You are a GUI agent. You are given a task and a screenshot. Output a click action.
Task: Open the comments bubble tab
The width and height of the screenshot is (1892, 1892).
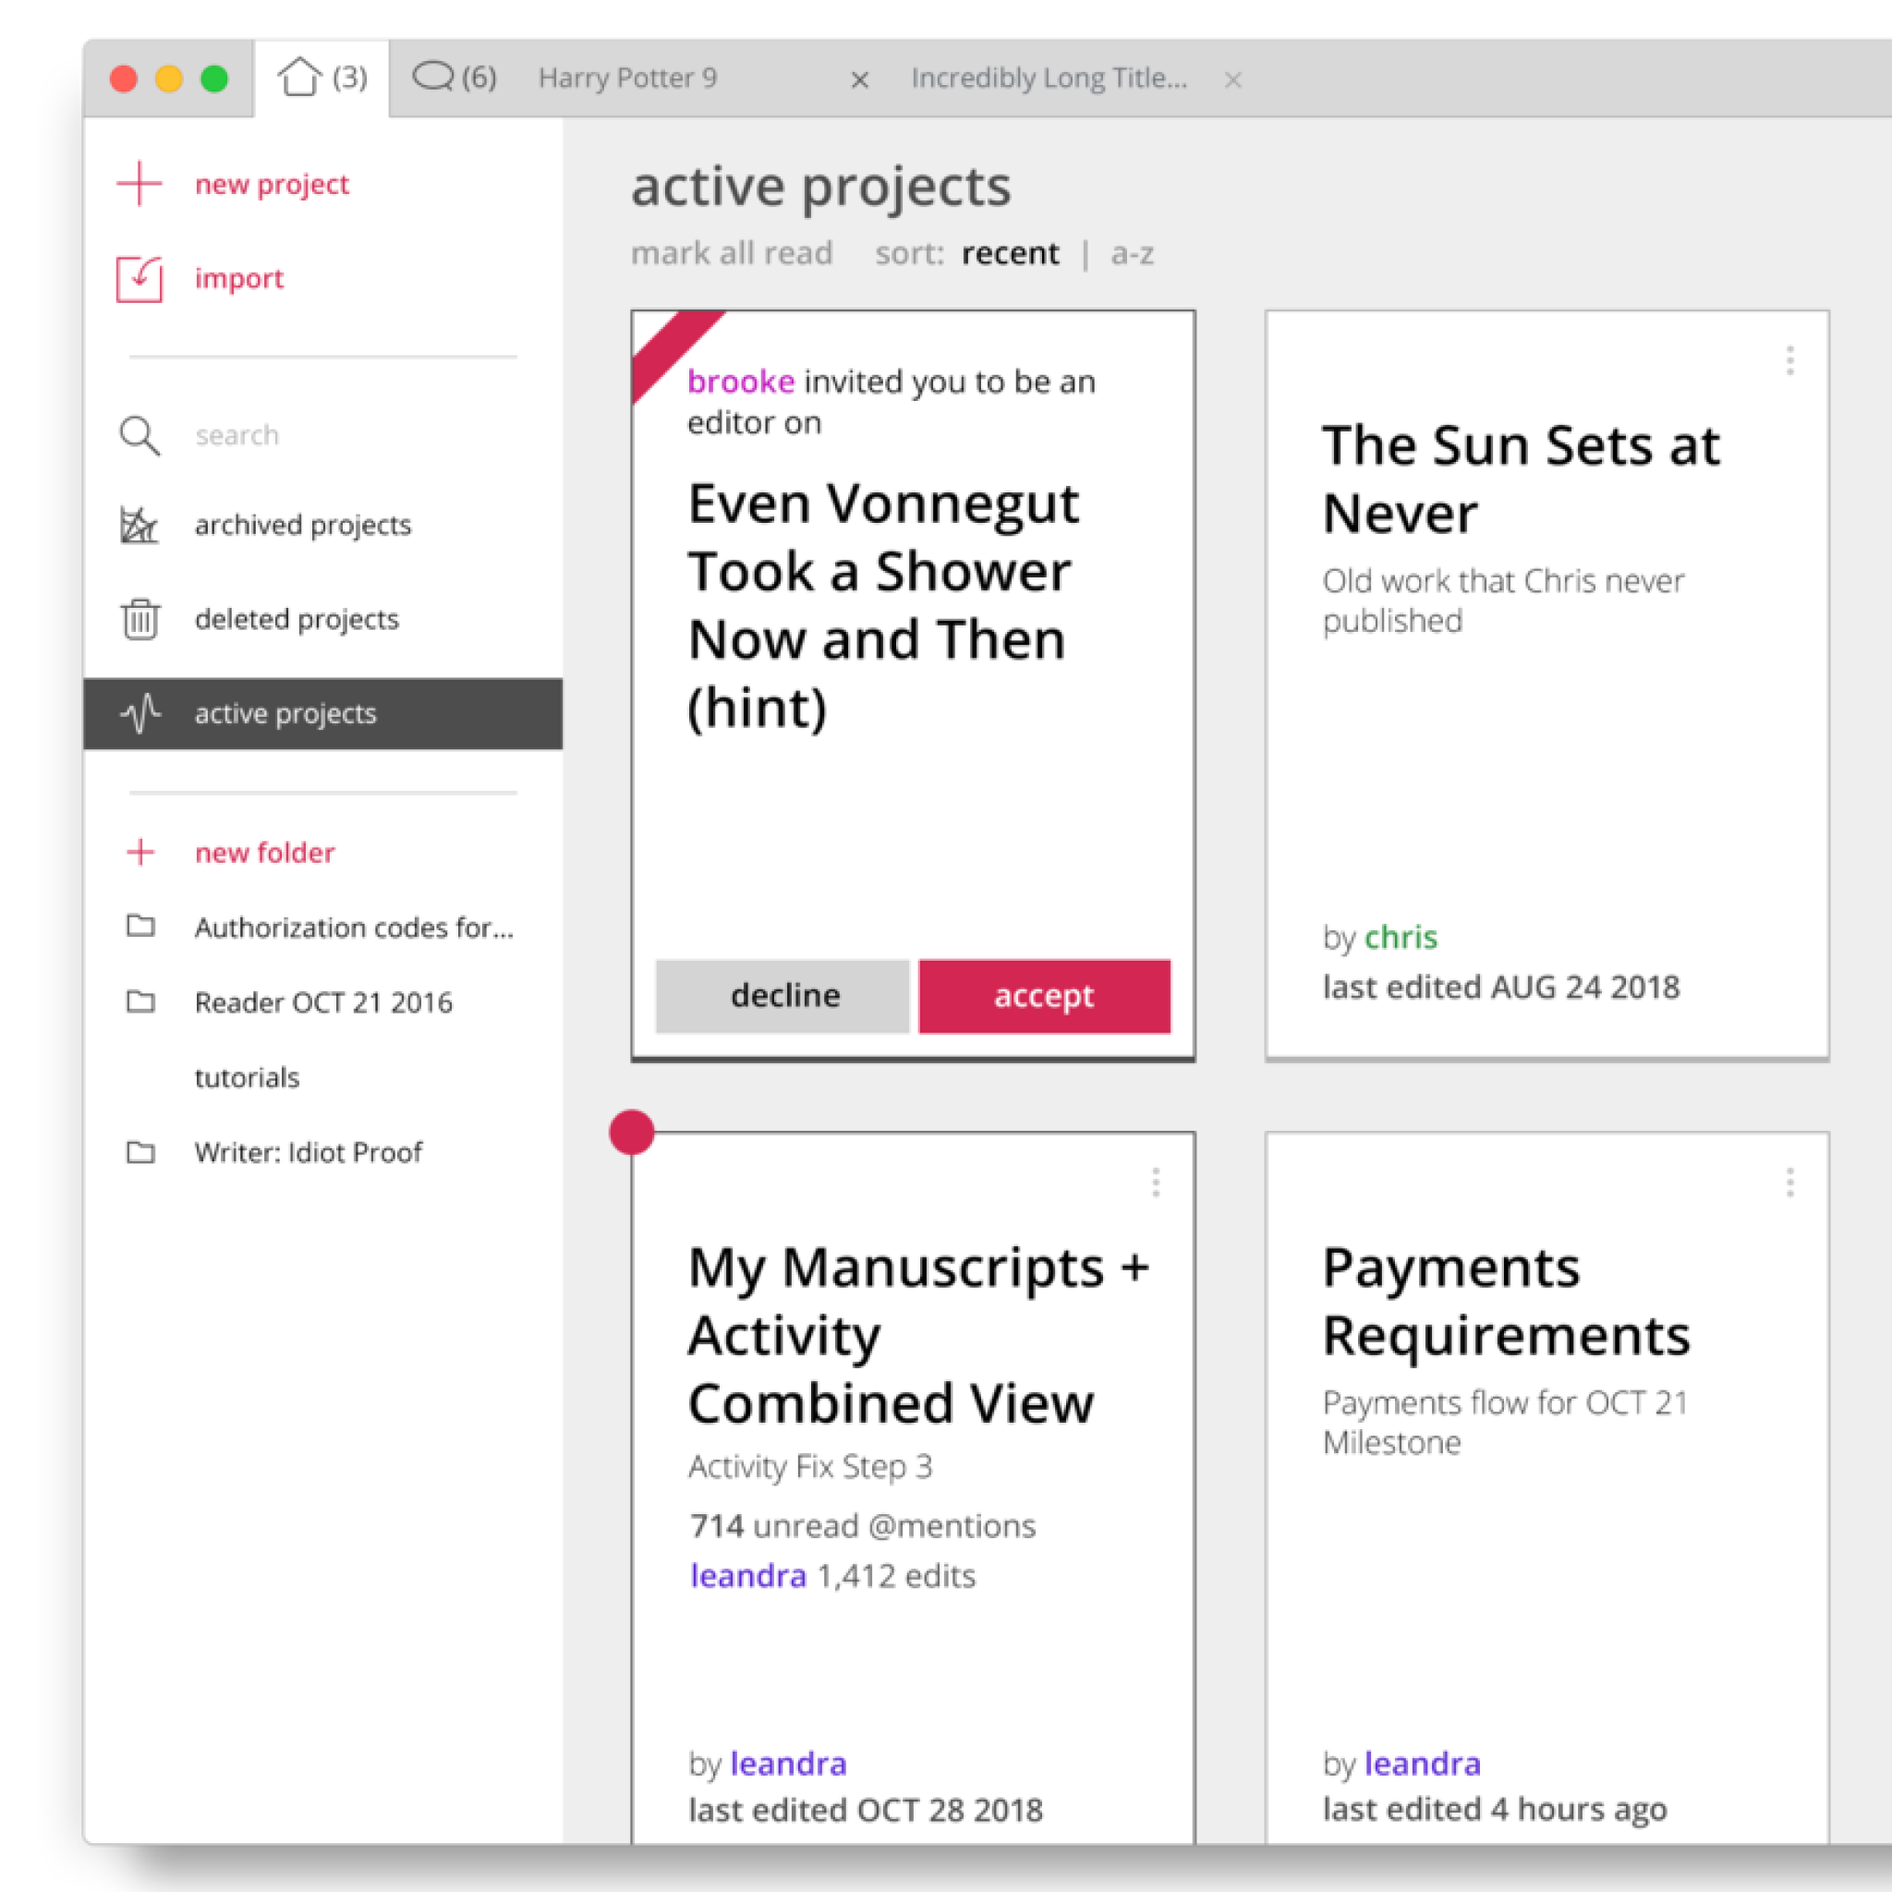pyautogui.click(x=434, y=77)
